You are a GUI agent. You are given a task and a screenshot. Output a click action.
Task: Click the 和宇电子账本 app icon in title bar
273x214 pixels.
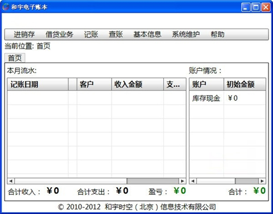click(6, 7)
